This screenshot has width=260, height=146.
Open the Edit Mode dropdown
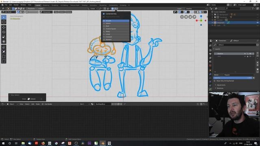(x=9, y=12)
